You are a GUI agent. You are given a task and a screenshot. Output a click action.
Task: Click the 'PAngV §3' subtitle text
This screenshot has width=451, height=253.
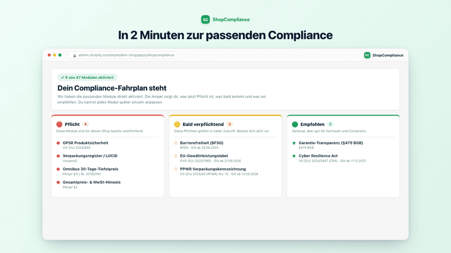click(x=70, y=187)
